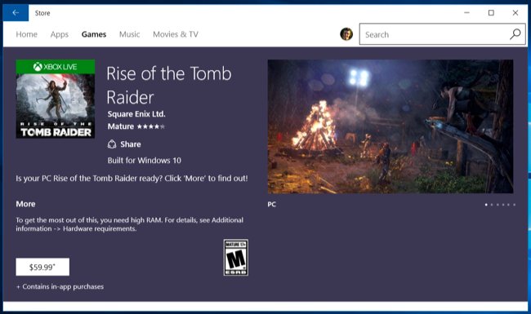Open the user account avatar
531x314 pixels.
point(346,34)
